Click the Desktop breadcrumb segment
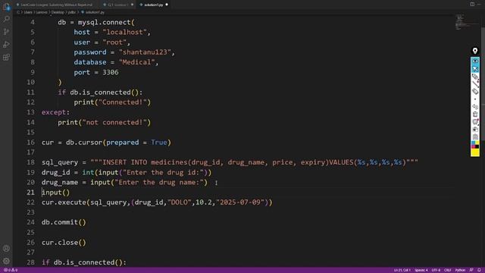Screen dimensions: 485x273 (x=58, y=12)
